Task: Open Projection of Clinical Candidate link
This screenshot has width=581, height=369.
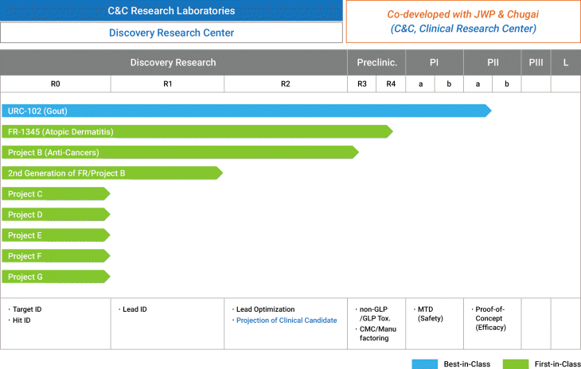Action: point(287,320)
